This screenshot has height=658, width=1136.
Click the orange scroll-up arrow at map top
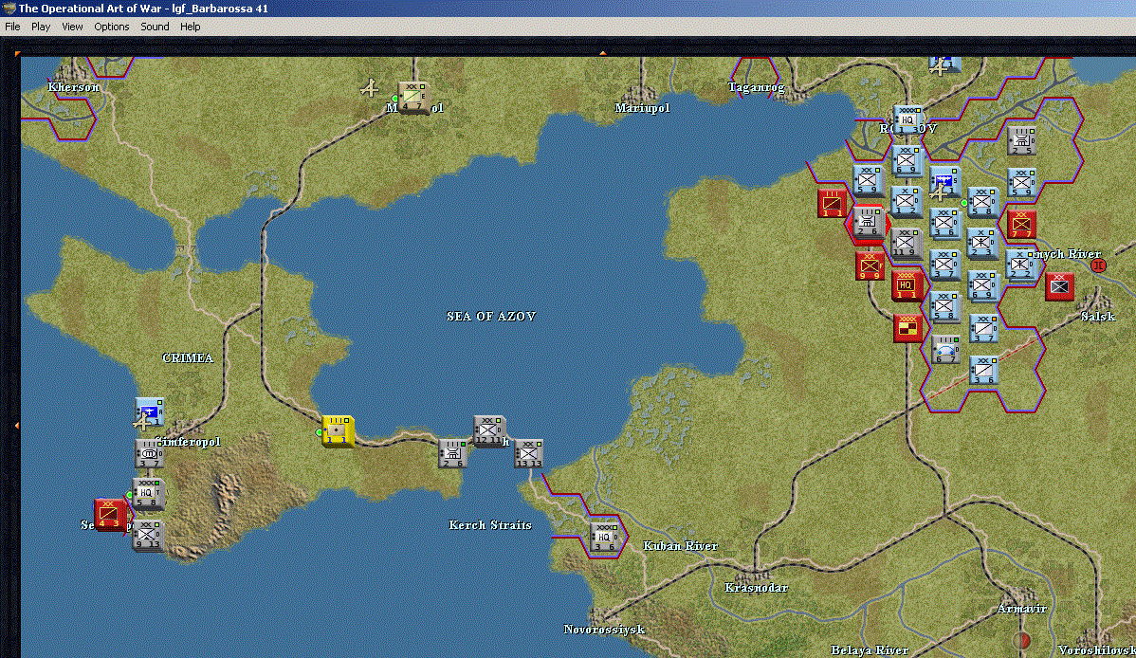pos(603,53)
